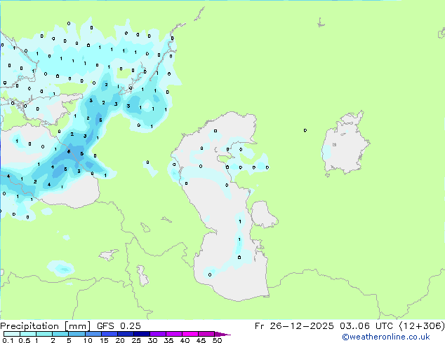This screenshot has width=445, height=343.
Task: Click the legend label '30'
Action: [x=152, y=340]
